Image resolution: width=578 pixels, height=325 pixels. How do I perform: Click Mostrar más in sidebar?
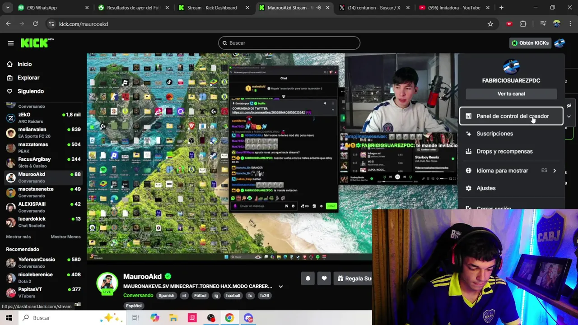click(19, 237)
